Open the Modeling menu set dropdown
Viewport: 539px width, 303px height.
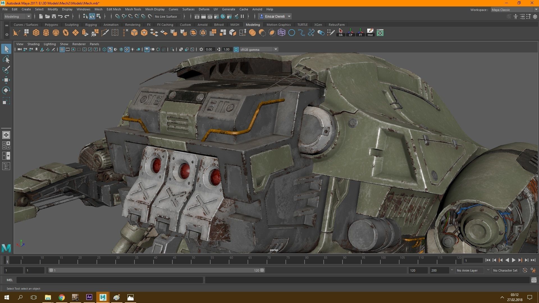[17, 17]
